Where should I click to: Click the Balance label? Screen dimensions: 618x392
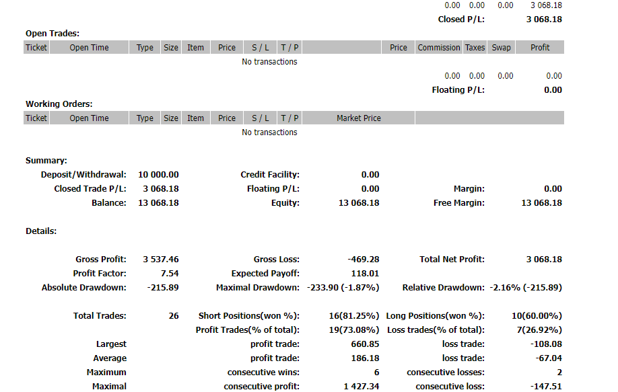[x=109, y=203]
